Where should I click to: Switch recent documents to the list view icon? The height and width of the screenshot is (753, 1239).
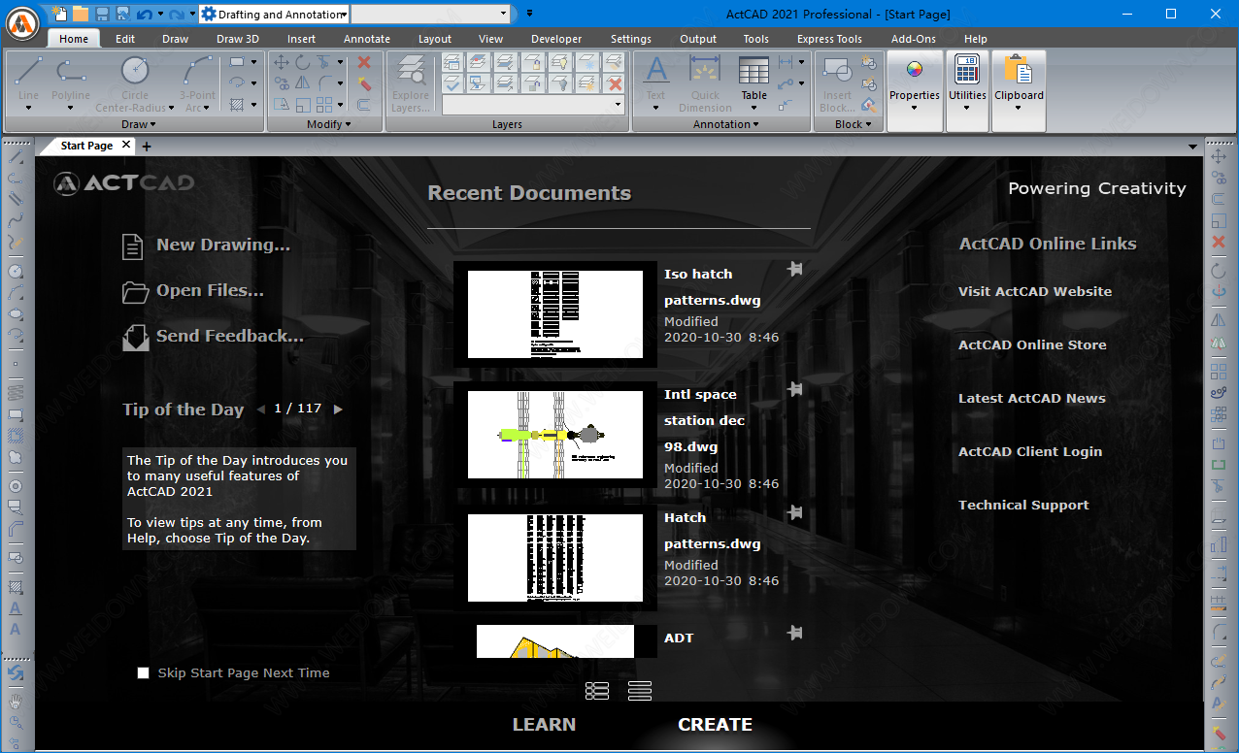click(x=597, y=690)
